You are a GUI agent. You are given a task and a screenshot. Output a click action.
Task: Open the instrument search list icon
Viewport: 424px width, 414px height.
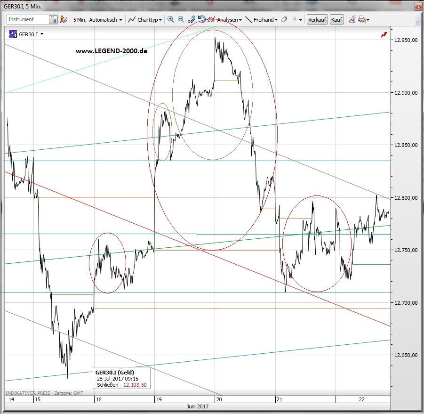coord(54,20)
